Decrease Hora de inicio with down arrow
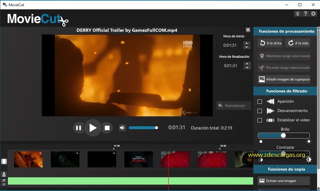Image resolution: width=320 pixels, height=191 pixels. point(247,47)
